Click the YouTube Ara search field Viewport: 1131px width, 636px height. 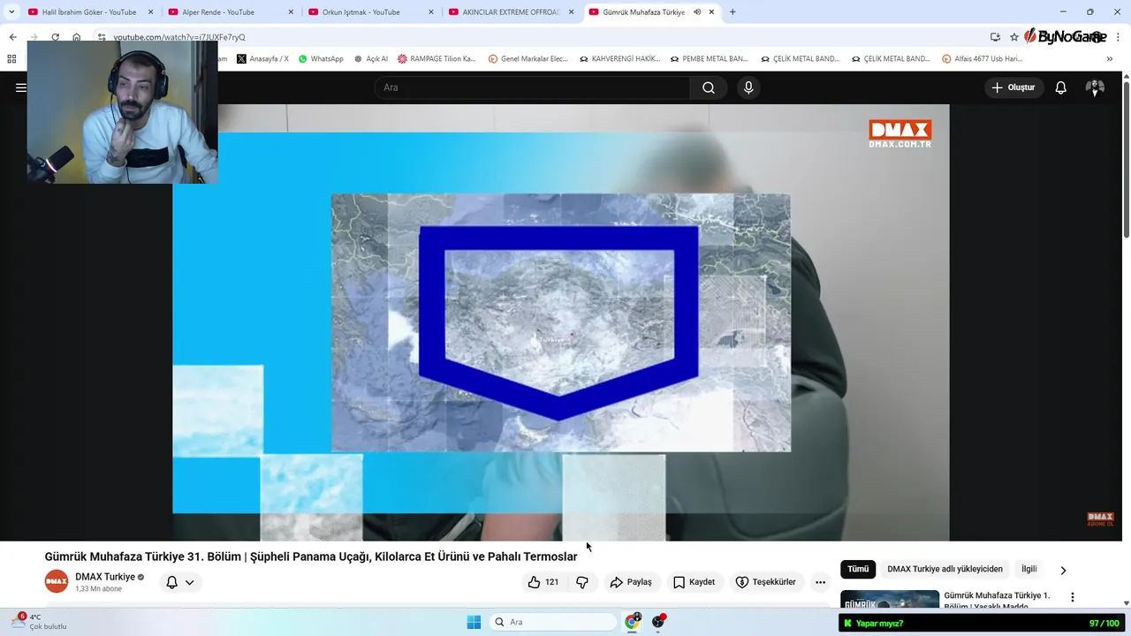(532, 87)
